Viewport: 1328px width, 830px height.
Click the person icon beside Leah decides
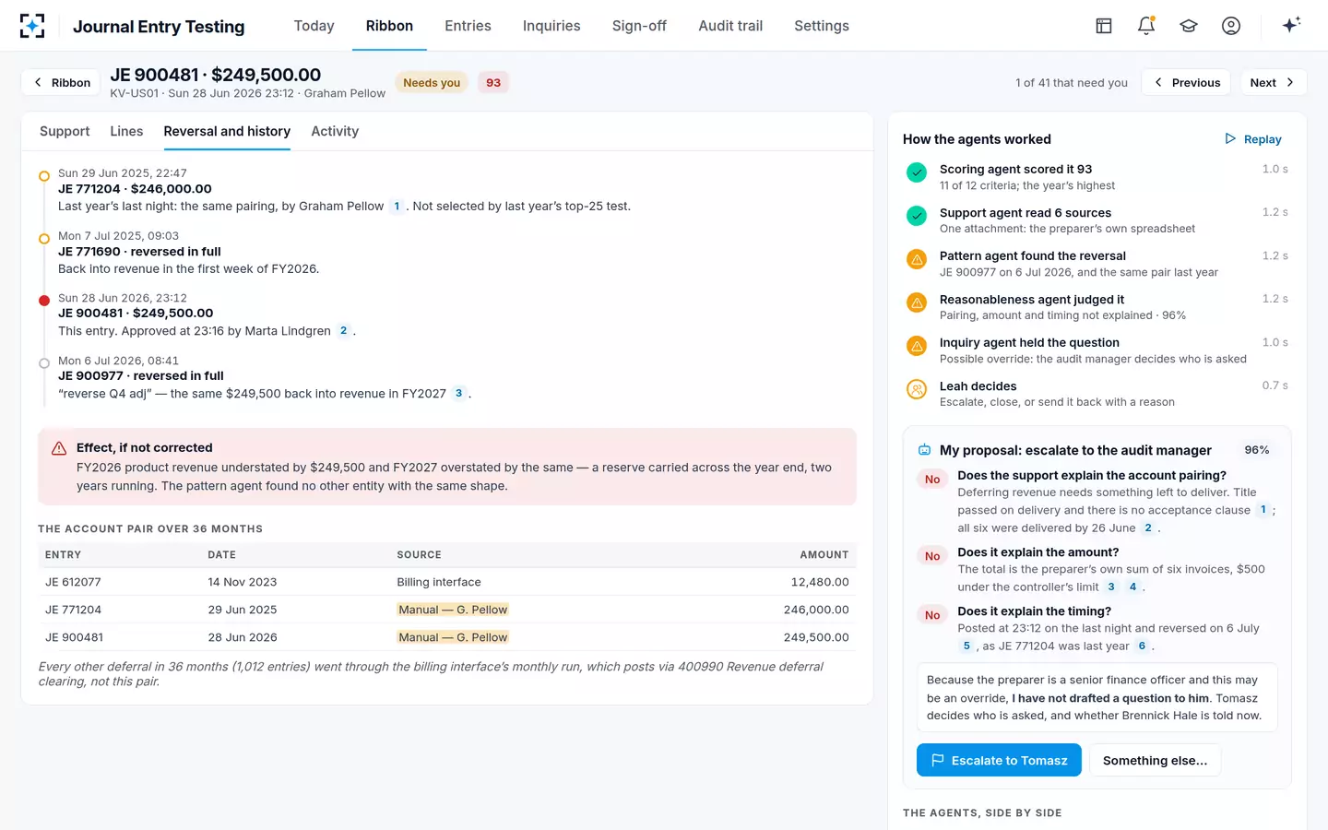(917, 389)
